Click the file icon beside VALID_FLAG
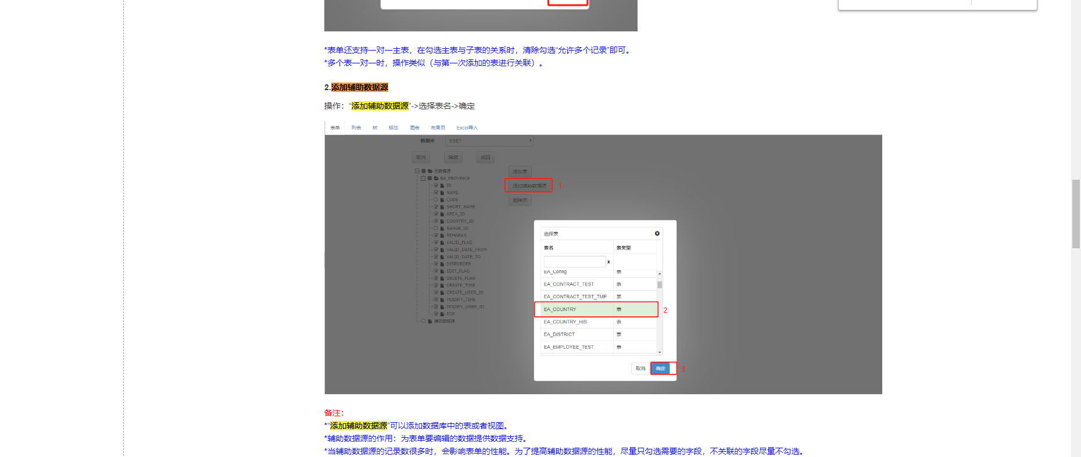 [442, 242]
